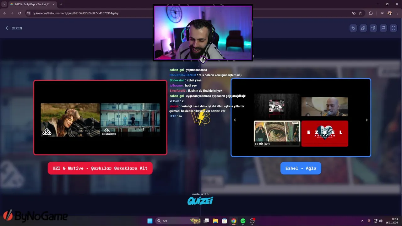
Task: Open the browser extensions puzzle icon
Action: coord(371,13)
